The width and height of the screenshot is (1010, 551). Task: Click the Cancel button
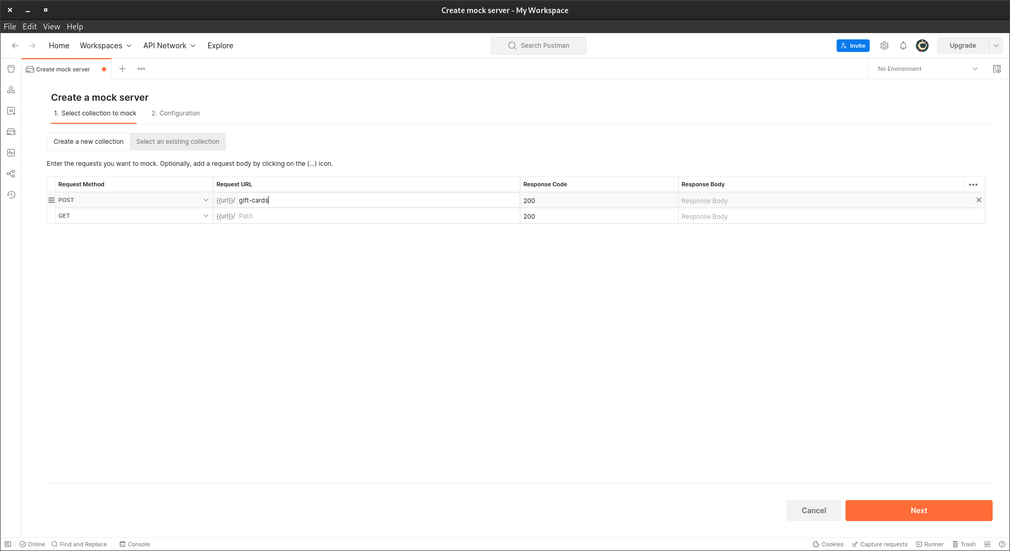coord(813,510)
